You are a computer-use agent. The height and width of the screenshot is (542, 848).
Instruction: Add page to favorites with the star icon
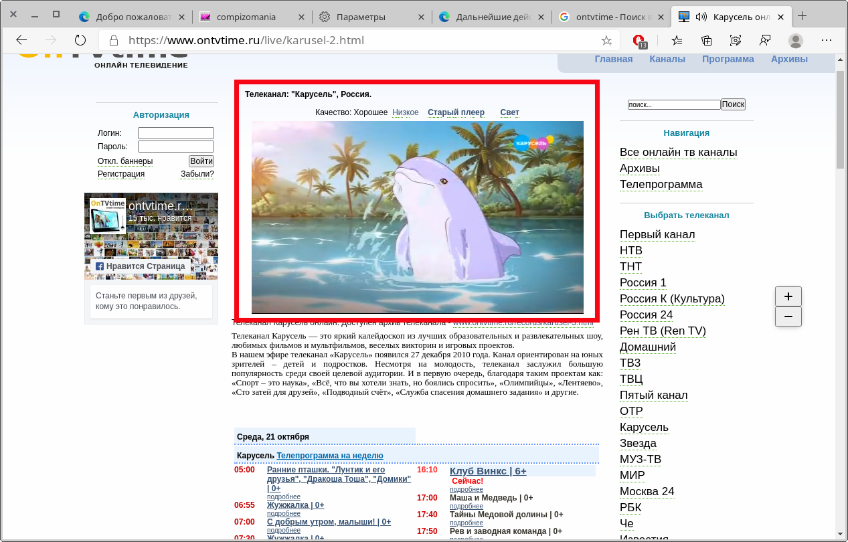(x=606, y=40)
